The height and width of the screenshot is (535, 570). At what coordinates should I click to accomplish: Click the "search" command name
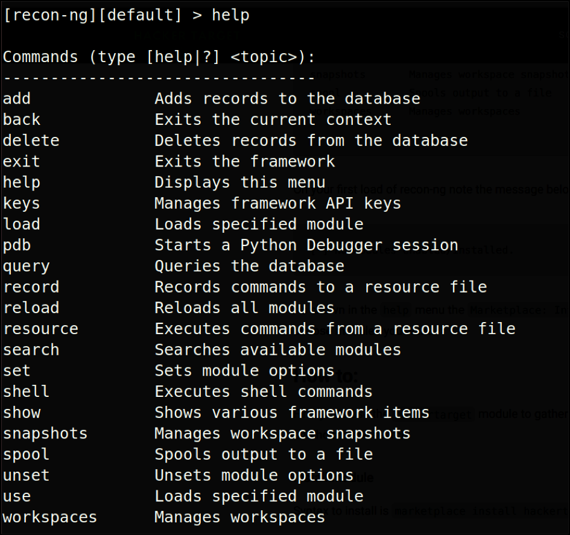(31, 350)
